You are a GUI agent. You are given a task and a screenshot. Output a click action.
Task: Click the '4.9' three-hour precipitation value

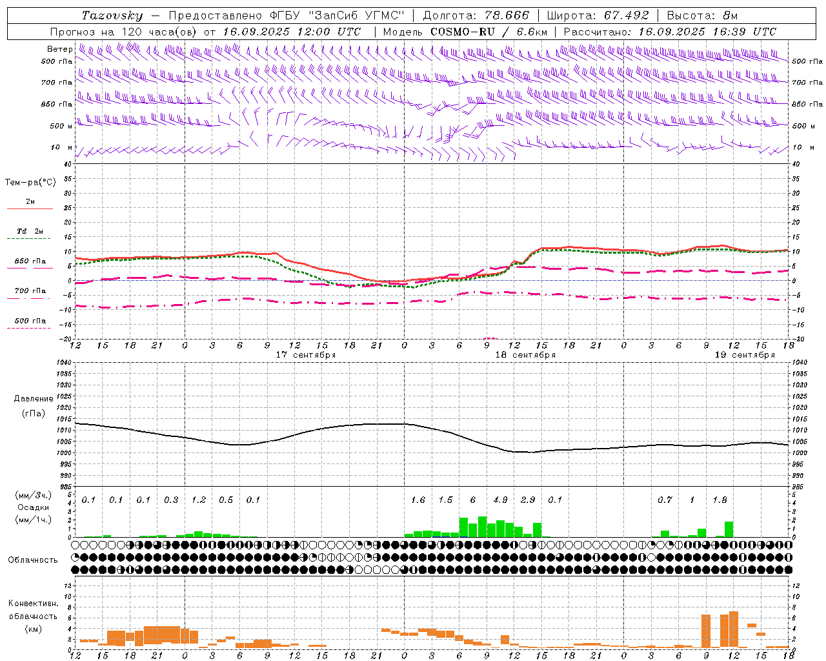tap(500, 500)
